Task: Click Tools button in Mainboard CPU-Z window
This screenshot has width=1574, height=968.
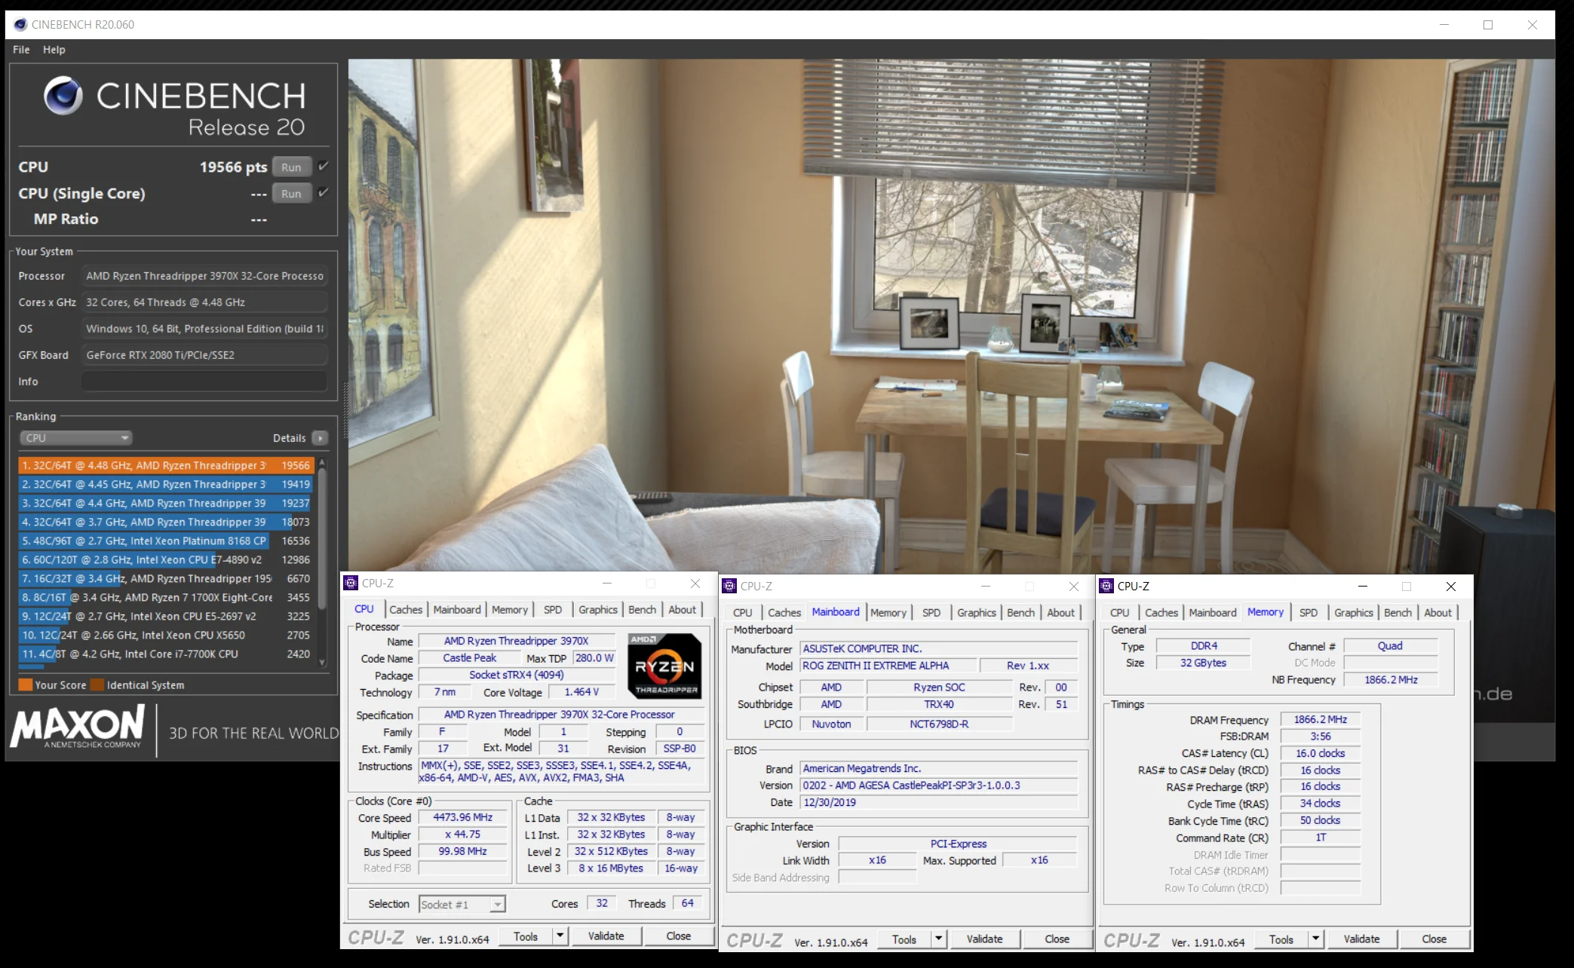Action: [904, 939]
